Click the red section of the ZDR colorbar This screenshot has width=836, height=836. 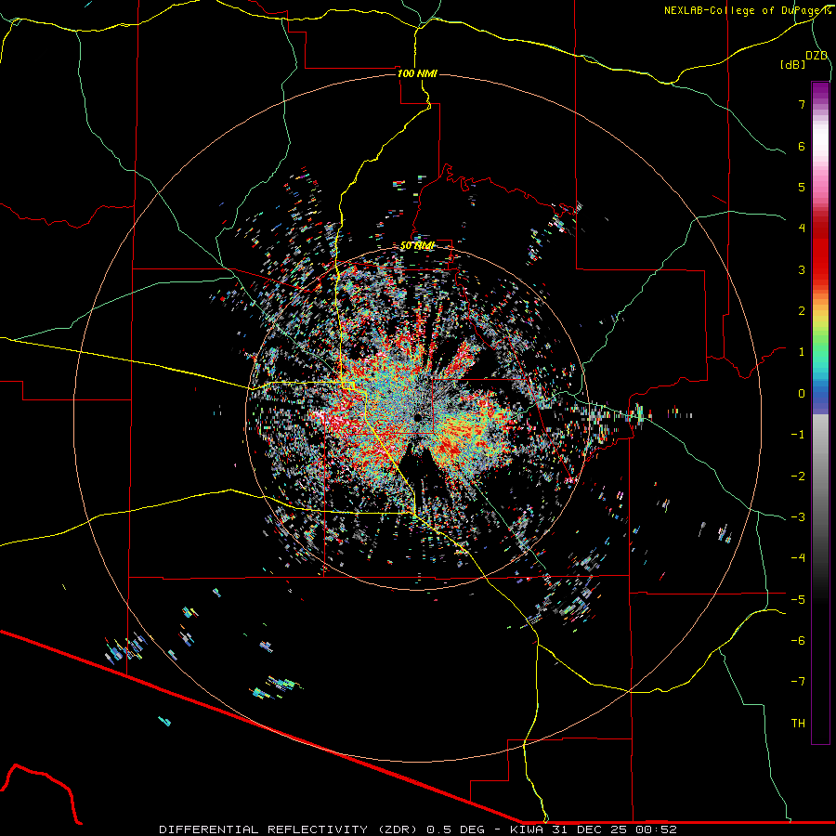820,251
